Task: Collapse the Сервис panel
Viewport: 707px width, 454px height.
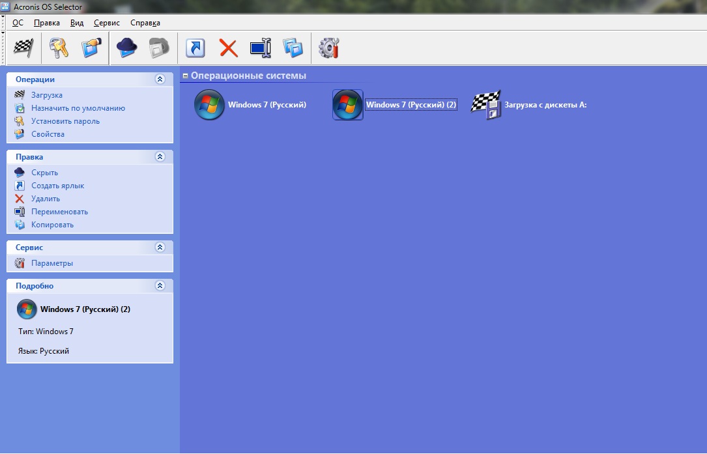Action: [160, 247]
